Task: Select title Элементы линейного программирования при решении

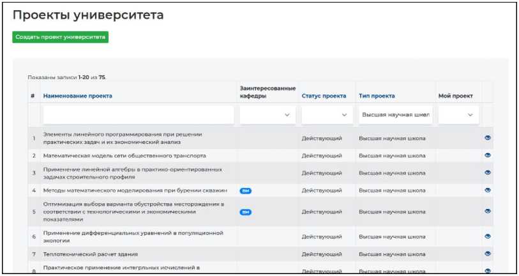Action: (123, 138)
